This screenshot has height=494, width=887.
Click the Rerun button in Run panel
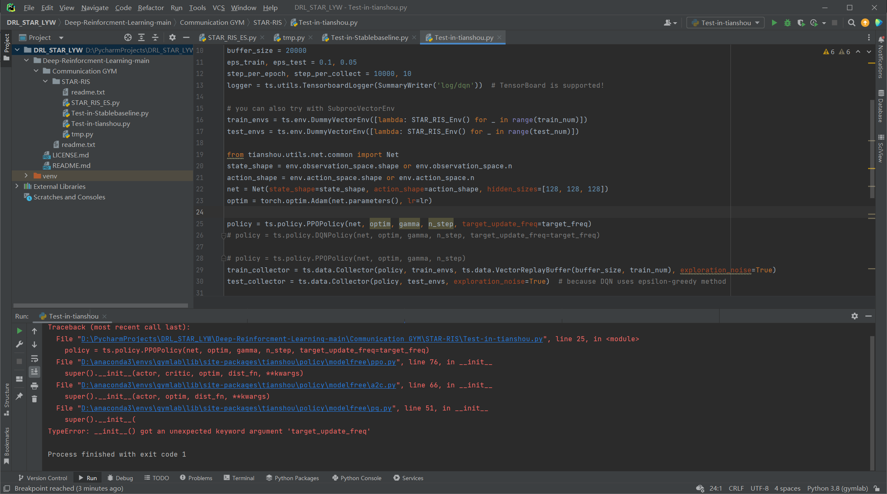tap(19, 331)
